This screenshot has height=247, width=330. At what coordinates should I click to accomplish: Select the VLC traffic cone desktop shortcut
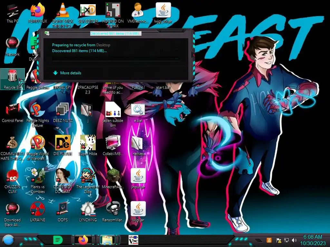point(63,15)
